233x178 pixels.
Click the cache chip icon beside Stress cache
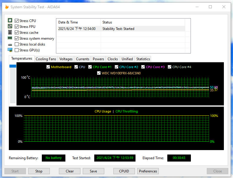click(10, 32)
